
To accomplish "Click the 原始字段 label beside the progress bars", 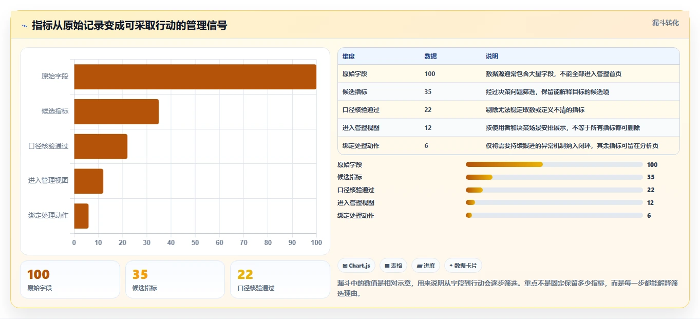I will 350,165.
